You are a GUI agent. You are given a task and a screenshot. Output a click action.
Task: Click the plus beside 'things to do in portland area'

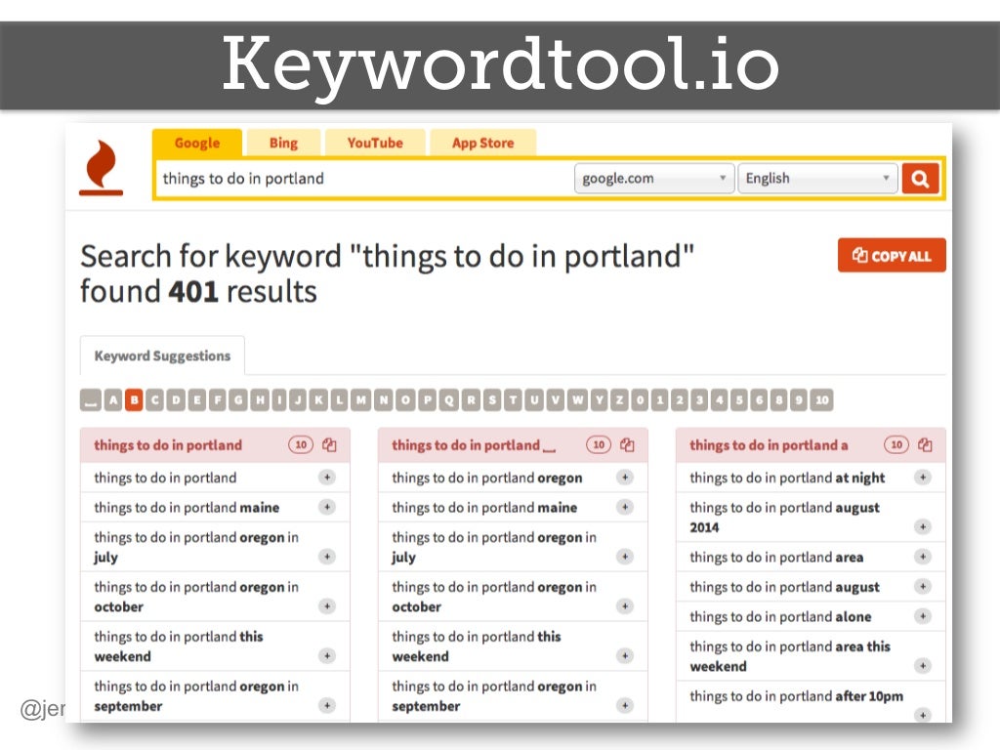pyautogui.click(x=922, y=557)
